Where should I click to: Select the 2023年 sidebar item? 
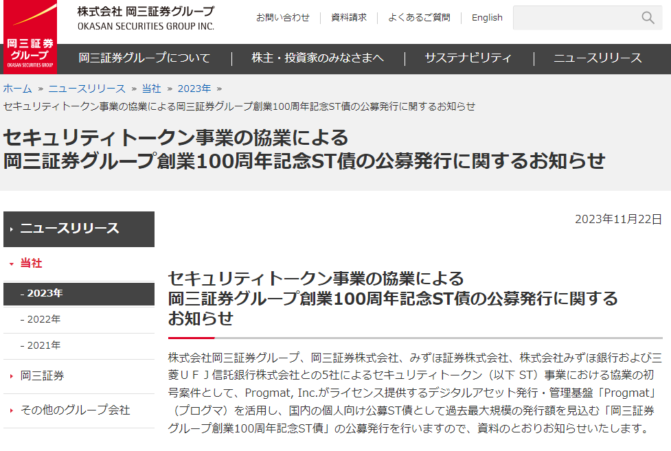coord(79,294)
